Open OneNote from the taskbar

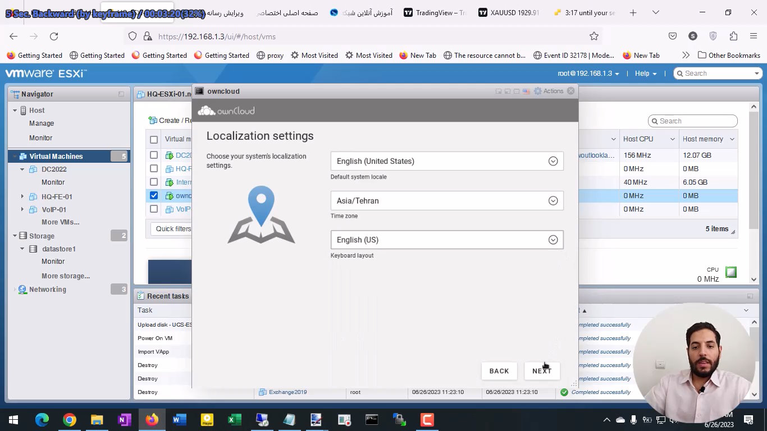click(125, 420)
